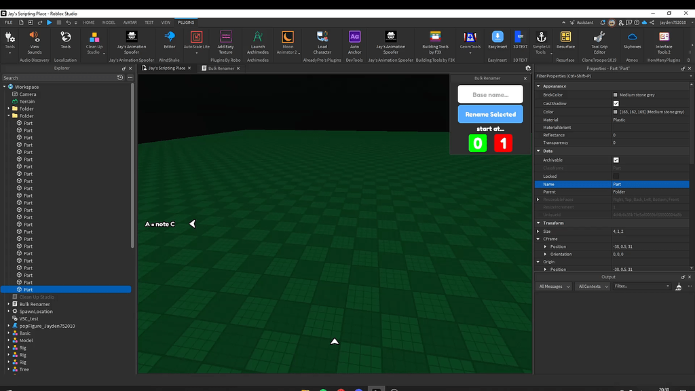Expand the Size property

coord(538,231)
